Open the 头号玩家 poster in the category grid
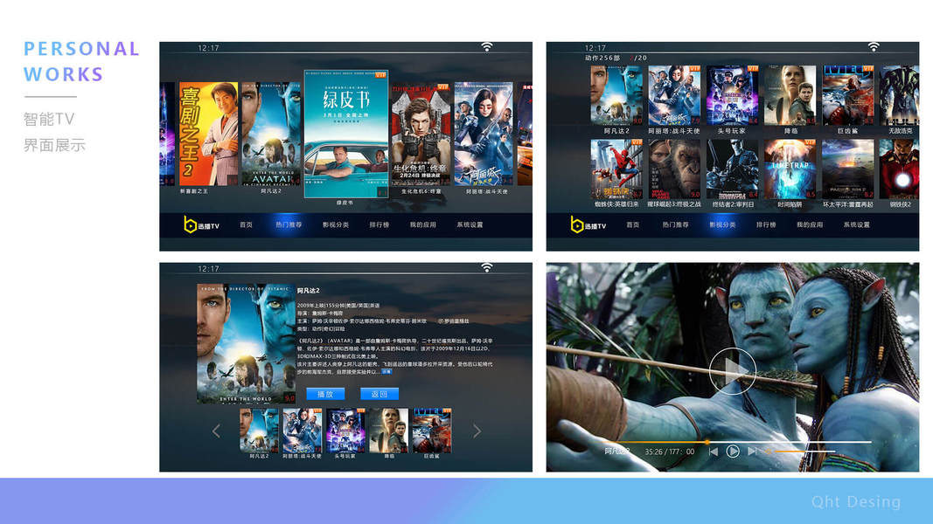Viewport: 933px width, 524px height. (x=733, y=95)
